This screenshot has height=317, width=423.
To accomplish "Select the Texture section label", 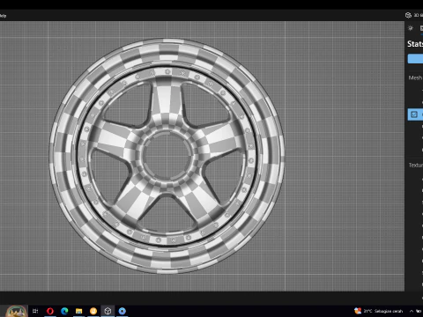I will pyautogui.click(x=416, y=166).
